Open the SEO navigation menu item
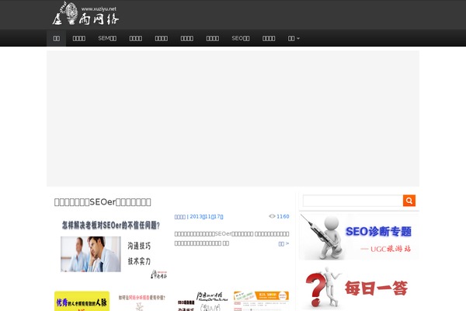The height and width of the screenshot is (311, 466). (241, 38)
